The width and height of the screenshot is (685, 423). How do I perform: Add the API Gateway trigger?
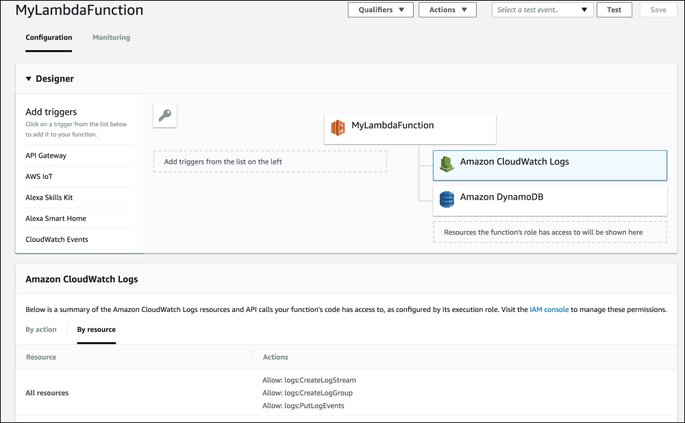45,156
